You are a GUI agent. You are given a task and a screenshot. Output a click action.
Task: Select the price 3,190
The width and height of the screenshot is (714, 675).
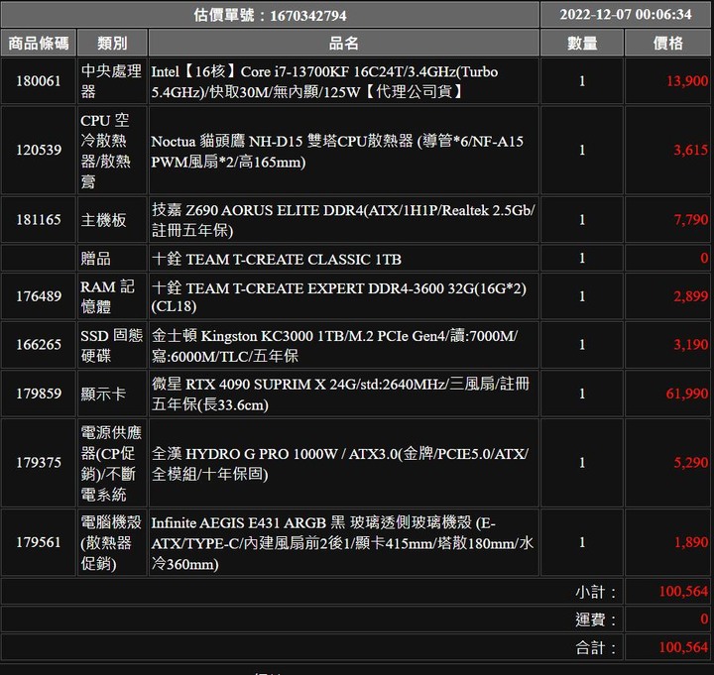691,345
